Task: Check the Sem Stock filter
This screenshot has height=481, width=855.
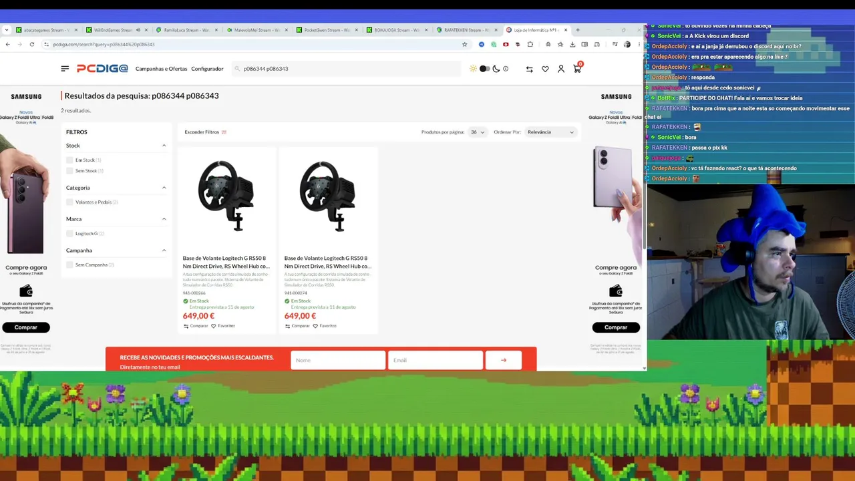Action: [x=69, y=171]
